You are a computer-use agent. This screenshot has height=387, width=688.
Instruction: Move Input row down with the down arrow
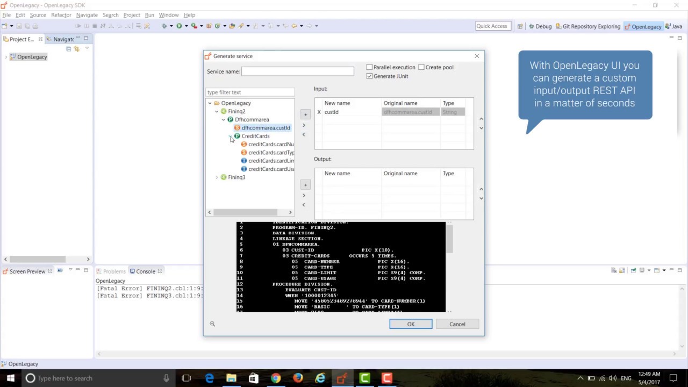click(481, 128)
